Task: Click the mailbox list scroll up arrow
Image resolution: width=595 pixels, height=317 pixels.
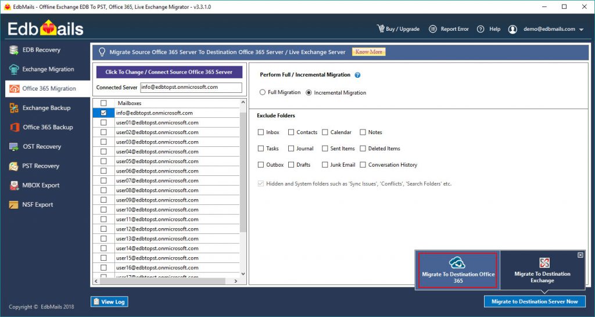Action: (243, 103)
